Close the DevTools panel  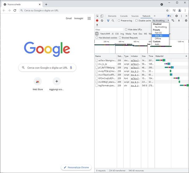click(186, 16)
